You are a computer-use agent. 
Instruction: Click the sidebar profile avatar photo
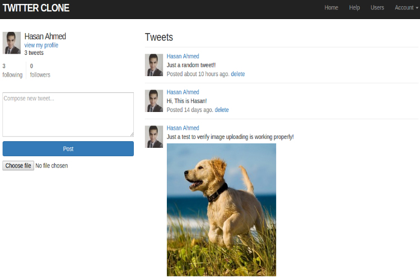click(x=12, y=43)
